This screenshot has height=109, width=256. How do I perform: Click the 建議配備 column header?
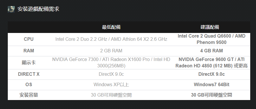pos(210,27)
